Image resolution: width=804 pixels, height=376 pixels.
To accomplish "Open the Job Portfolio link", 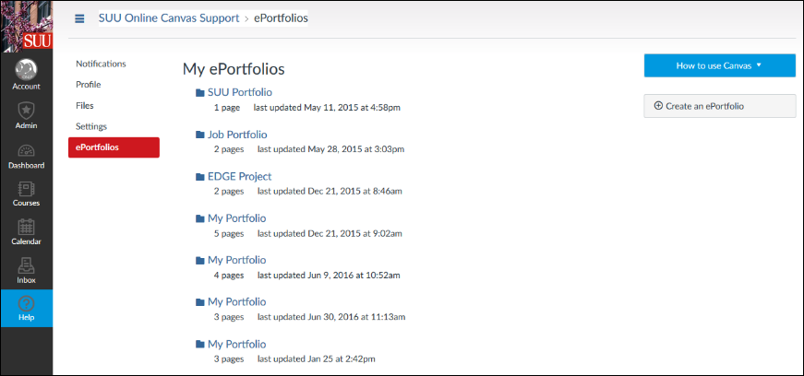I will 237,135.
